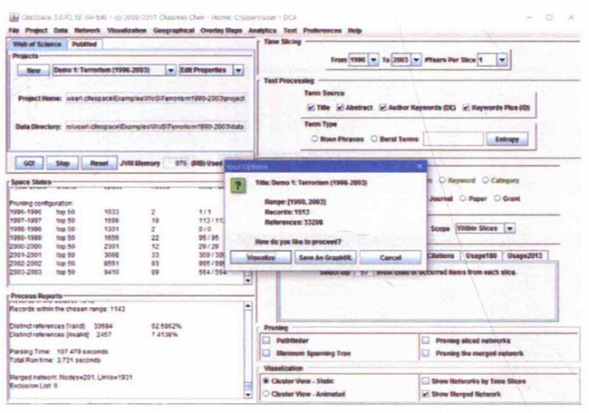Close the Your Options dialog

(419, 167)
